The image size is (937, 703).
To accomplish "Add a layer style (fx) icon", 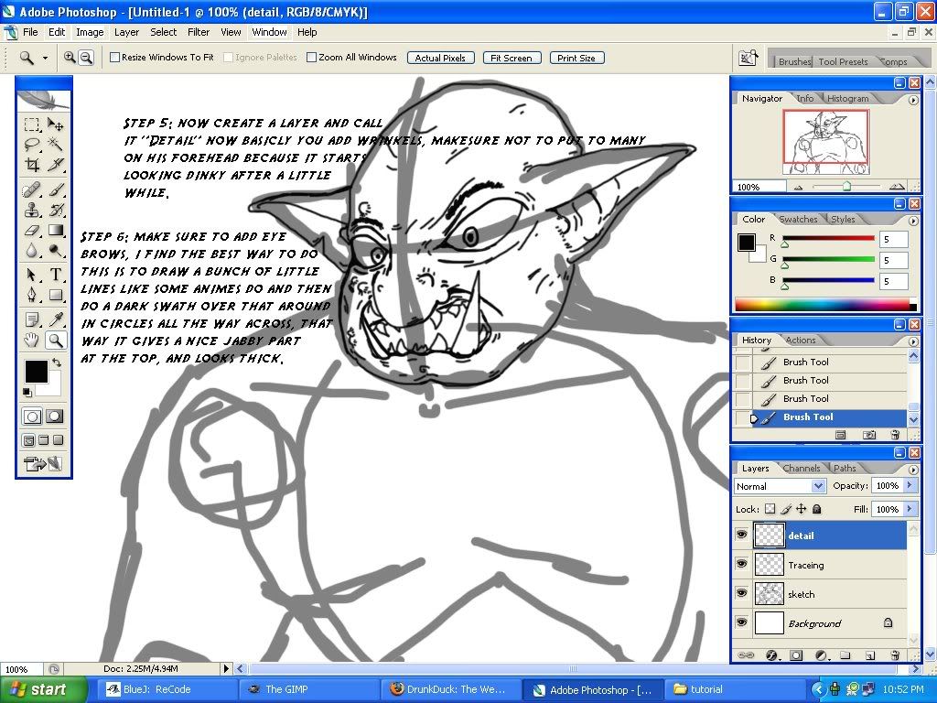I will [770, 655].
